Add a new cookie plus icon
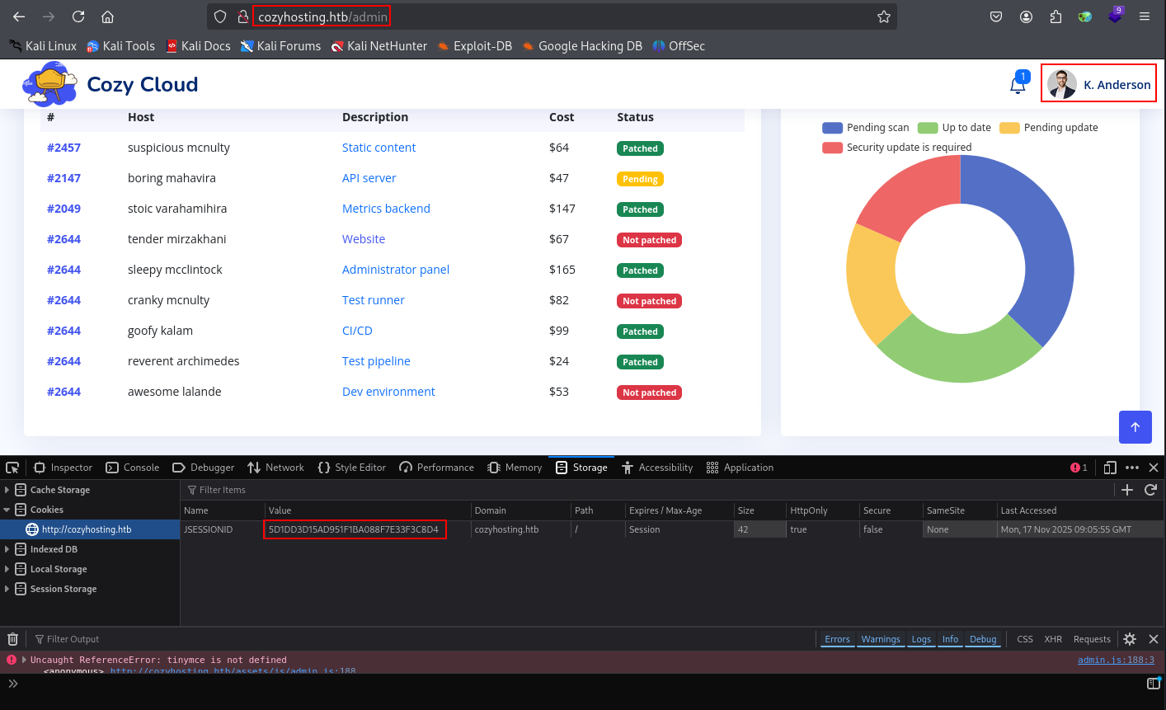 [x=1127, y=490]
